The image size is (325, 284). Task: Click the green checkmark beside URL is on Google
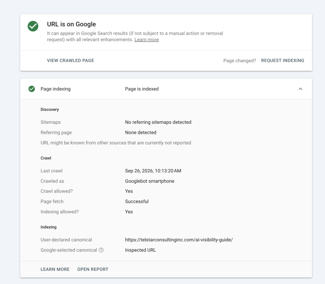pos(33,26)
